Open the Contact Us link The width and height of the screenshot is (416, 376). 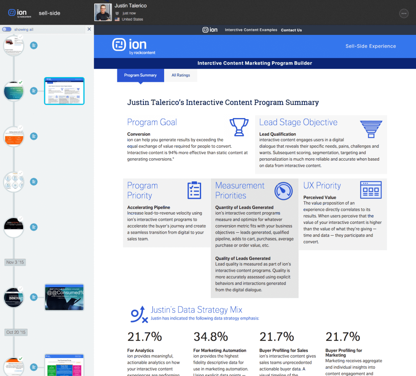291,30
